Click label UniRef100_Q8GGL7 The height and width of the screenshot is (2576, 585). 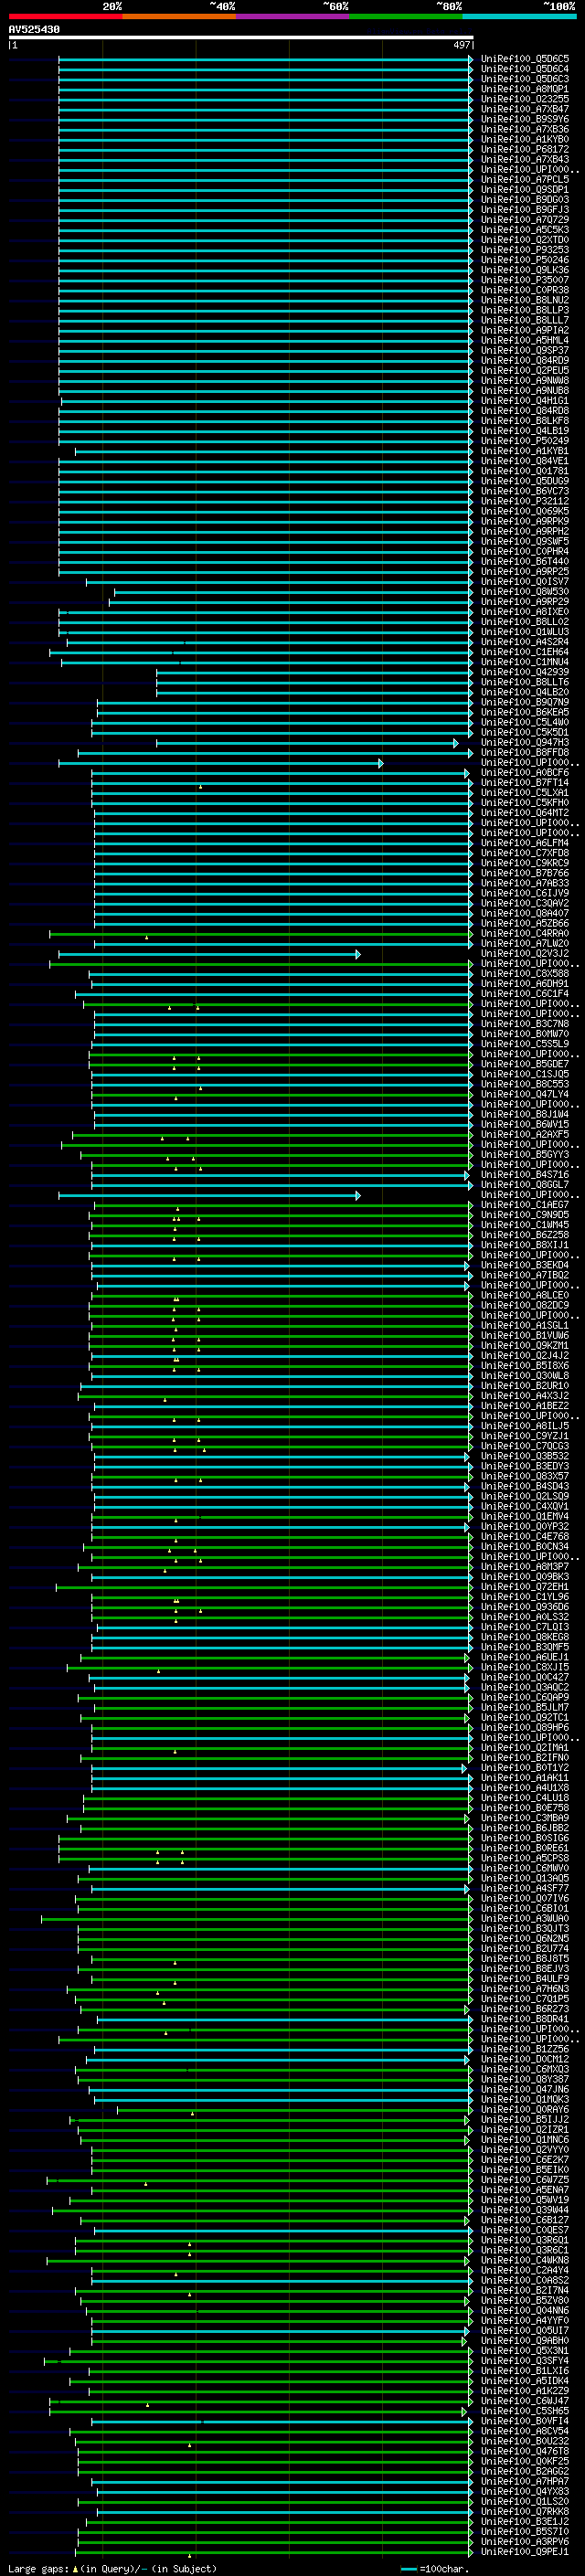525,1185
